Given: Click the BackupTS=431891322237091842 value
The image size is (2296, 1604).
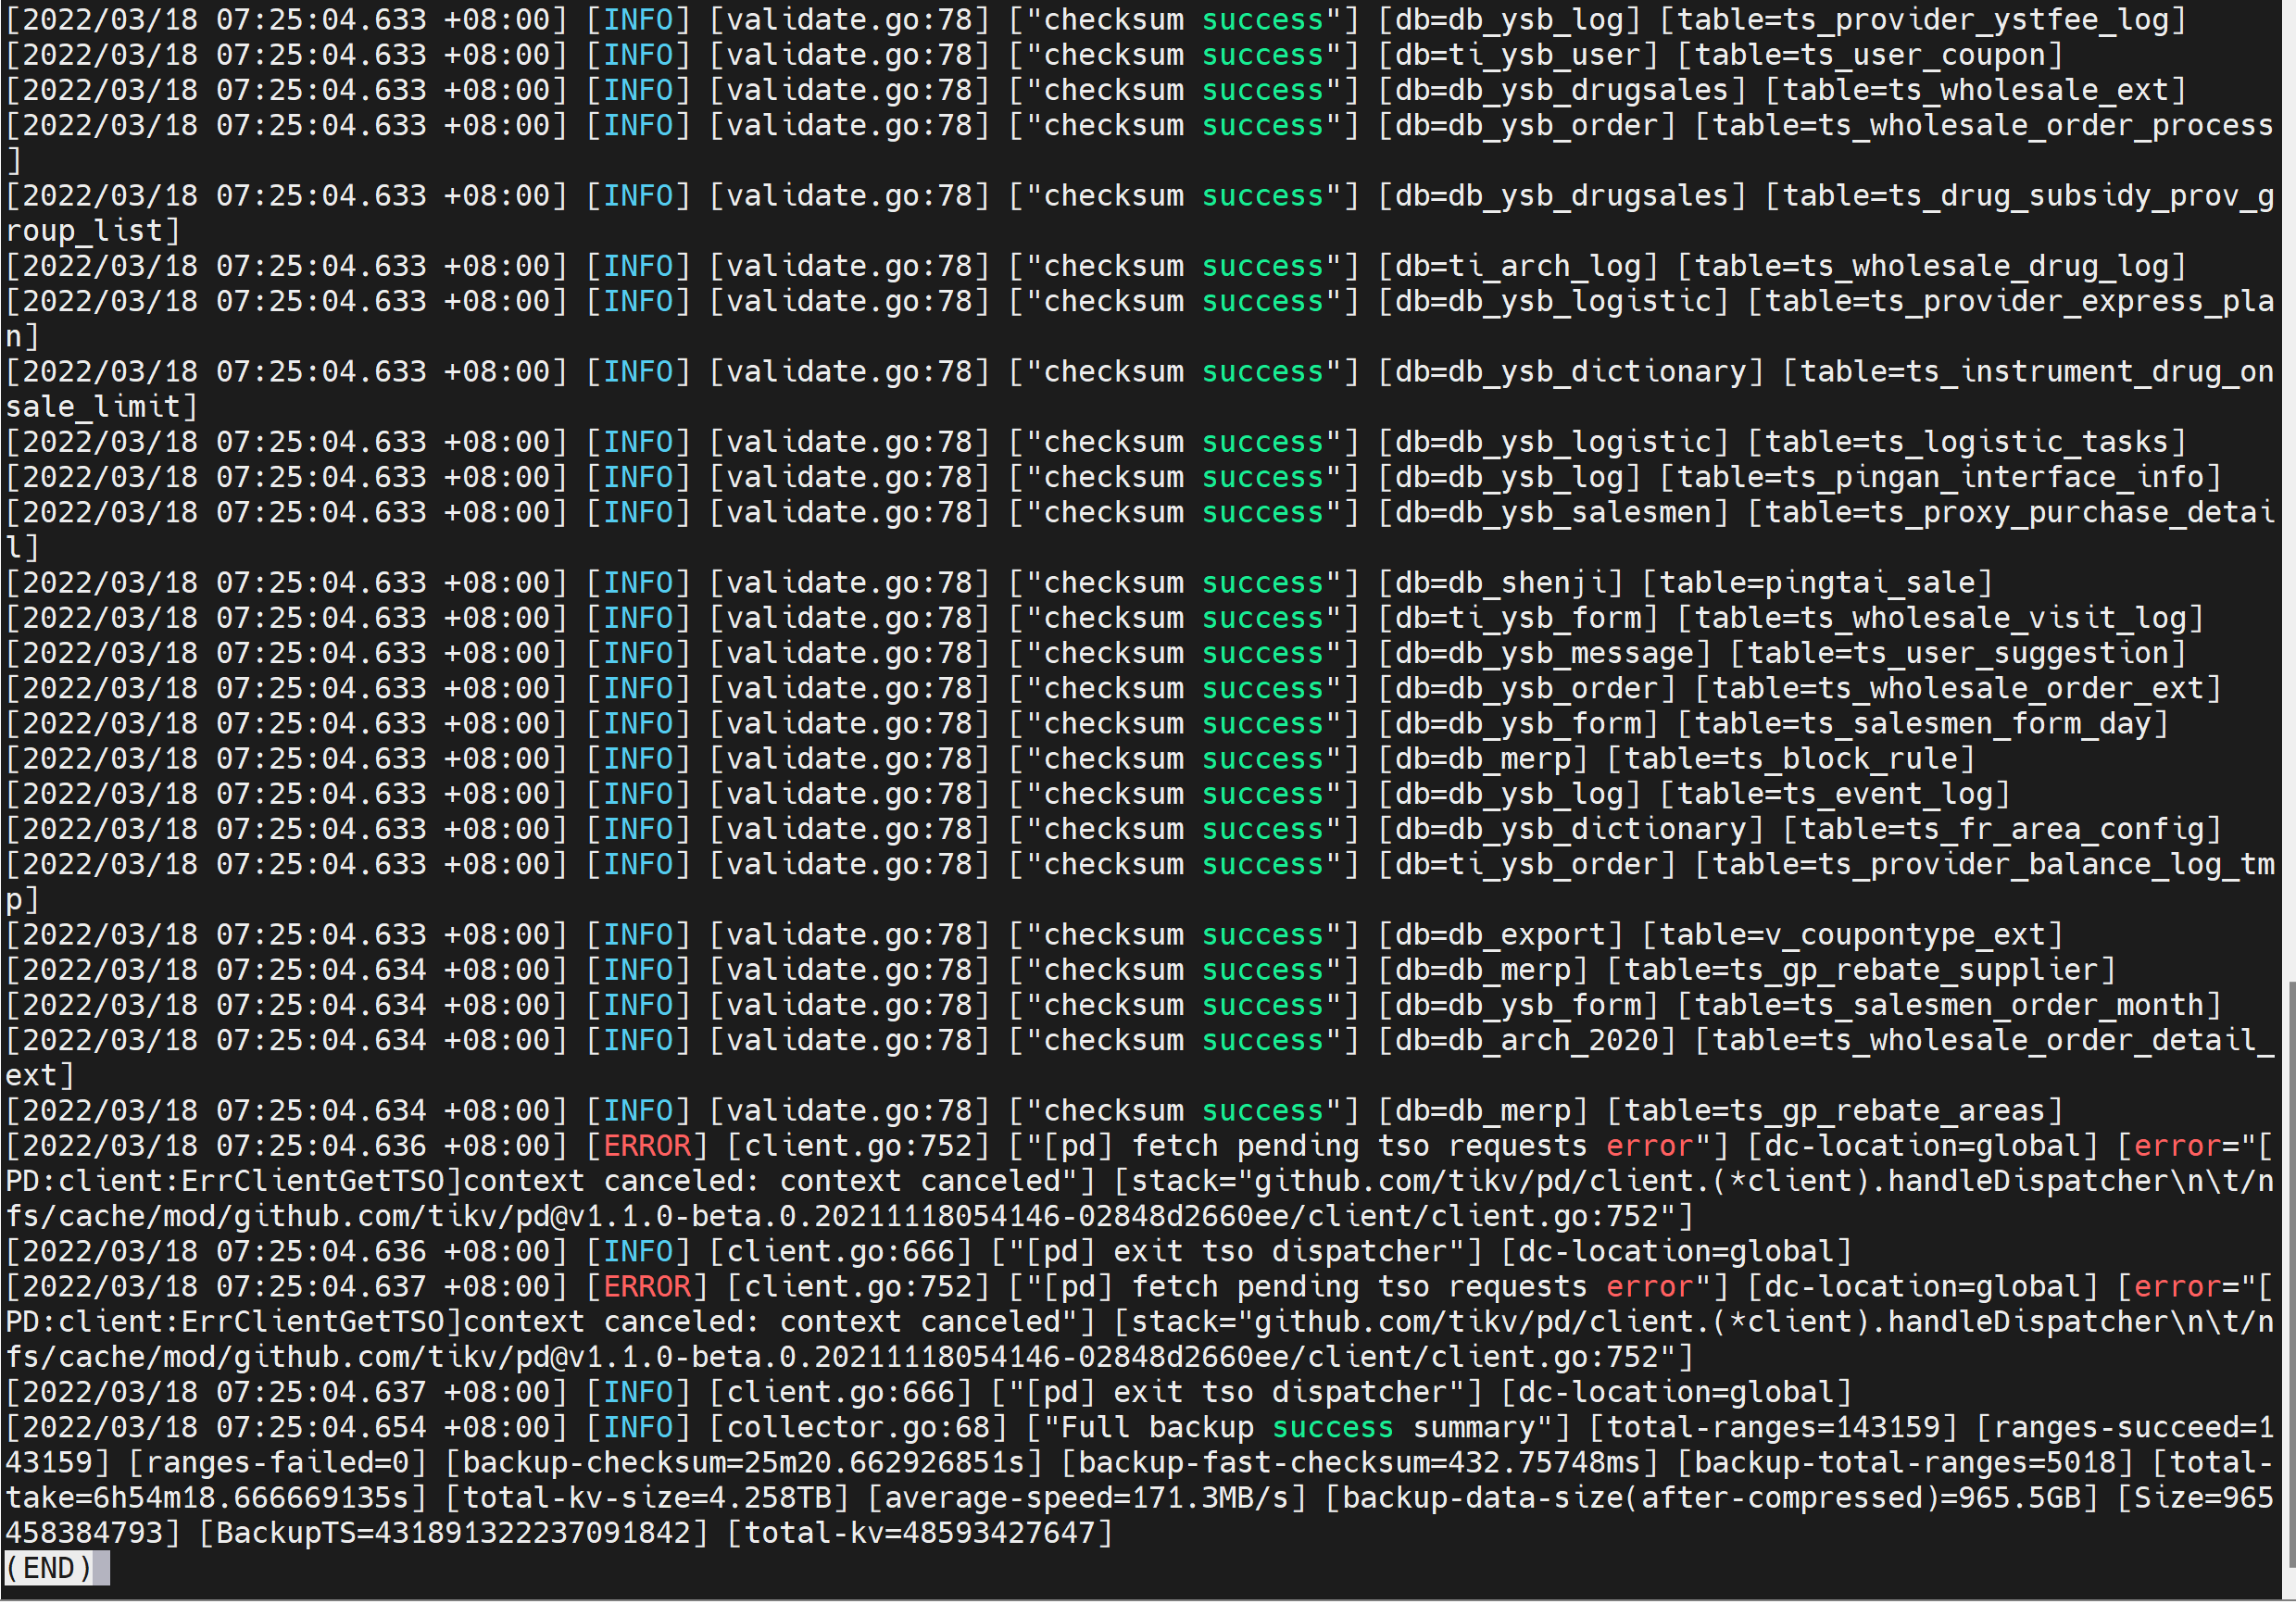Looking at the screenshot, I should (x=454, y=1534).
